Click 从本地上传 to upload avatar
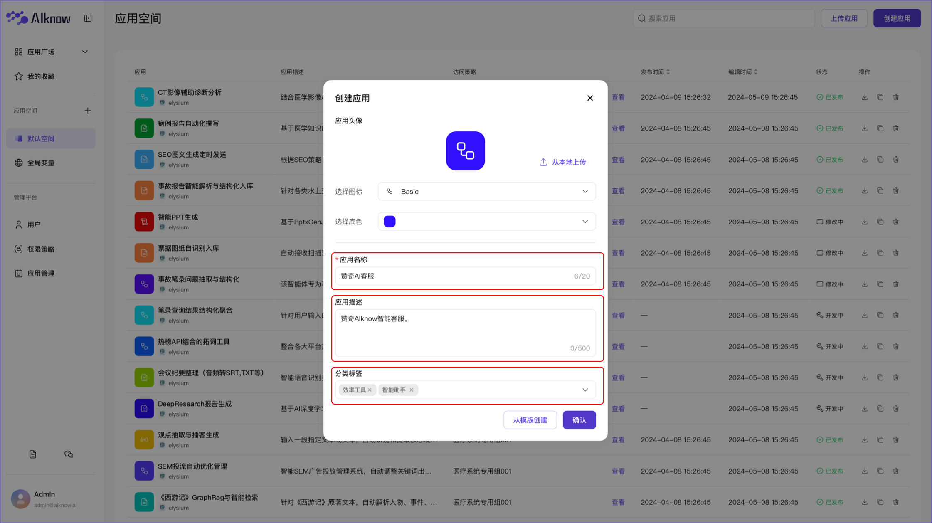The height and width of the screenshot is (523, 932). 562,162
